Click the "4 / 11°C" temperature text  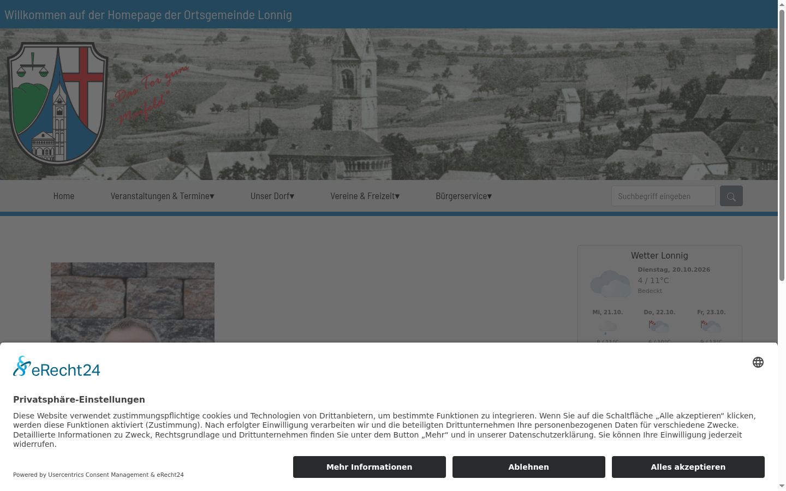pyautogui.click(x=653, y=280)
